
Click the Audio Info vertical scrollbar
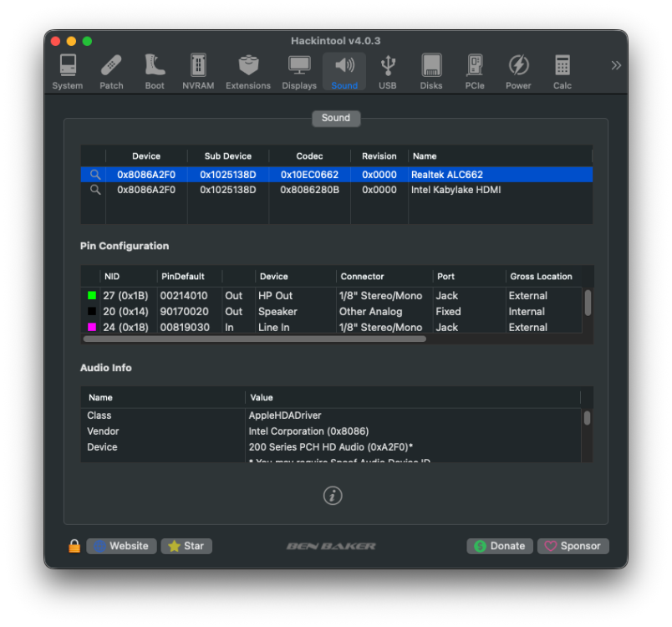(x=587, y=418)
